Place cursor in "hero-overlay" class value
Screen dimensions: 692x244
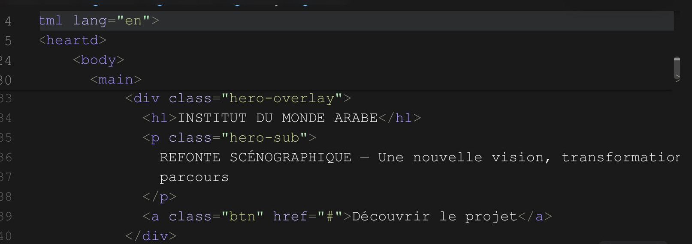click(x=282, y=98)
